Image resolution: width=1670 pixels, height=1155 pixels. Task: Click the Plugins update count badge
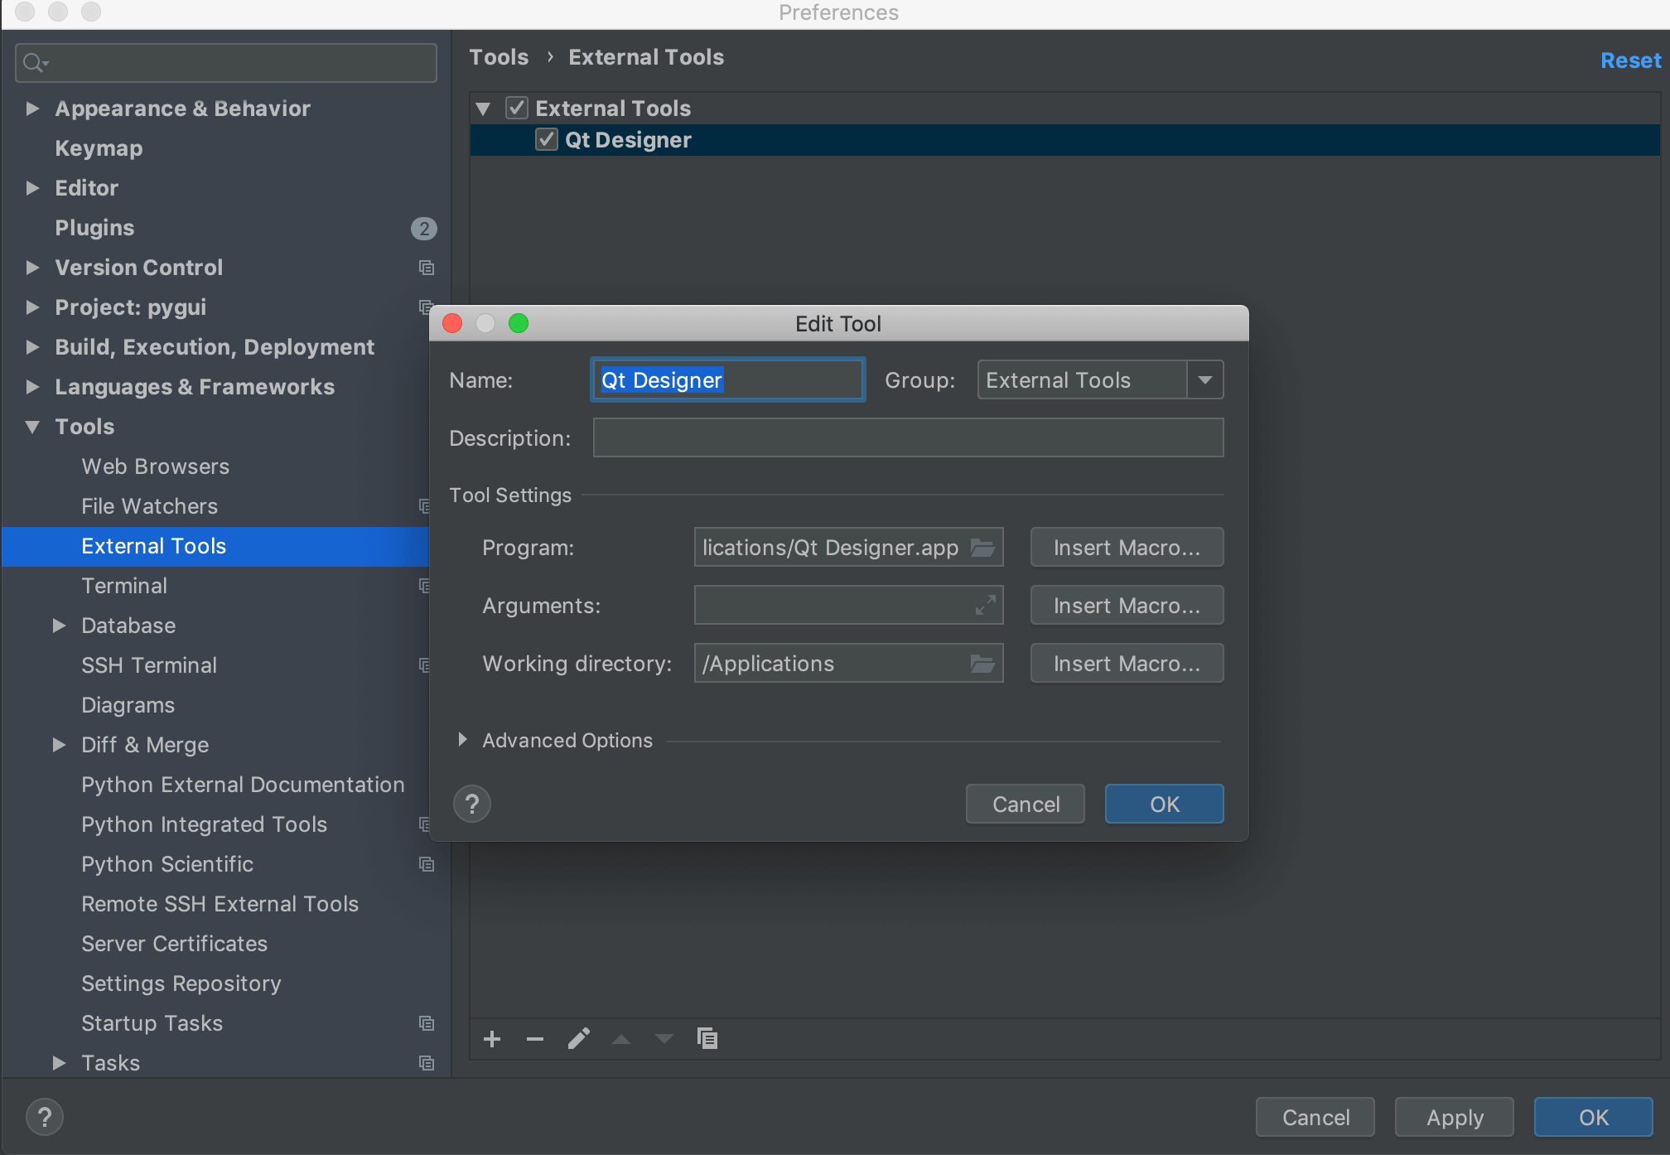[424, 229]
